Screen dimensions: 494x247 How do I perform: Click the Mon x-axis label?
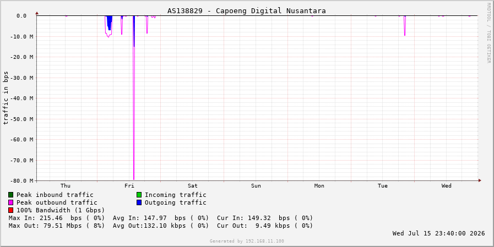click(x=319, y=185)
